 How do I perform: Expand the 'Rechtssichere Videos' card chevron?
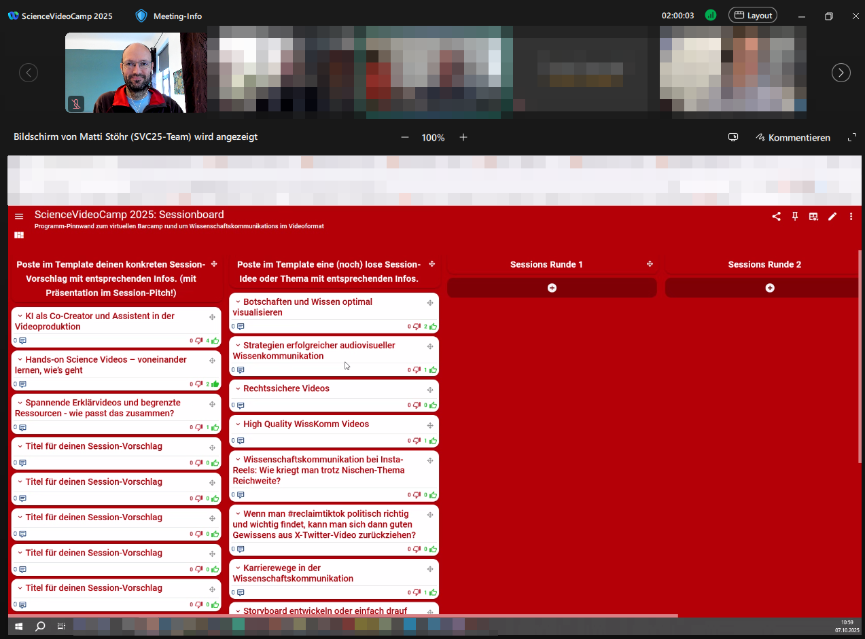[x=238, y=389]
